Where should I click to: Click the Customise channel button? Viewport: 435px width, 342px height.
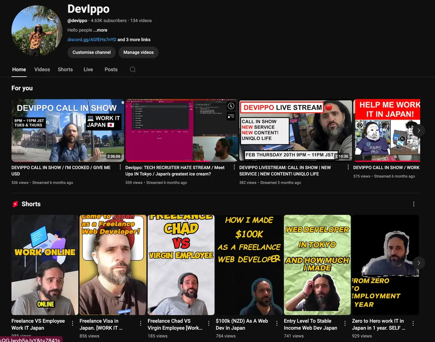92,52
